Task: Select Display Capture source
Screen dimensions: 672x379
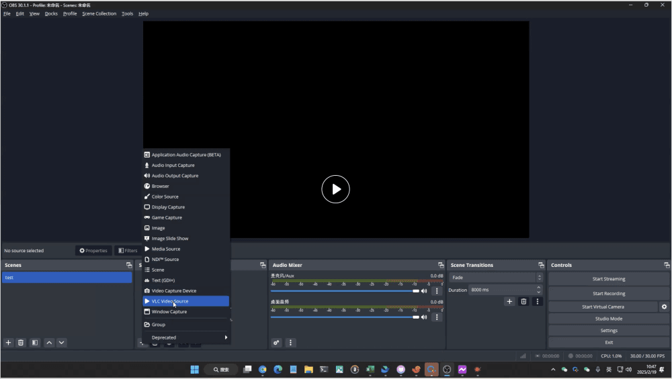Action: 186,207
